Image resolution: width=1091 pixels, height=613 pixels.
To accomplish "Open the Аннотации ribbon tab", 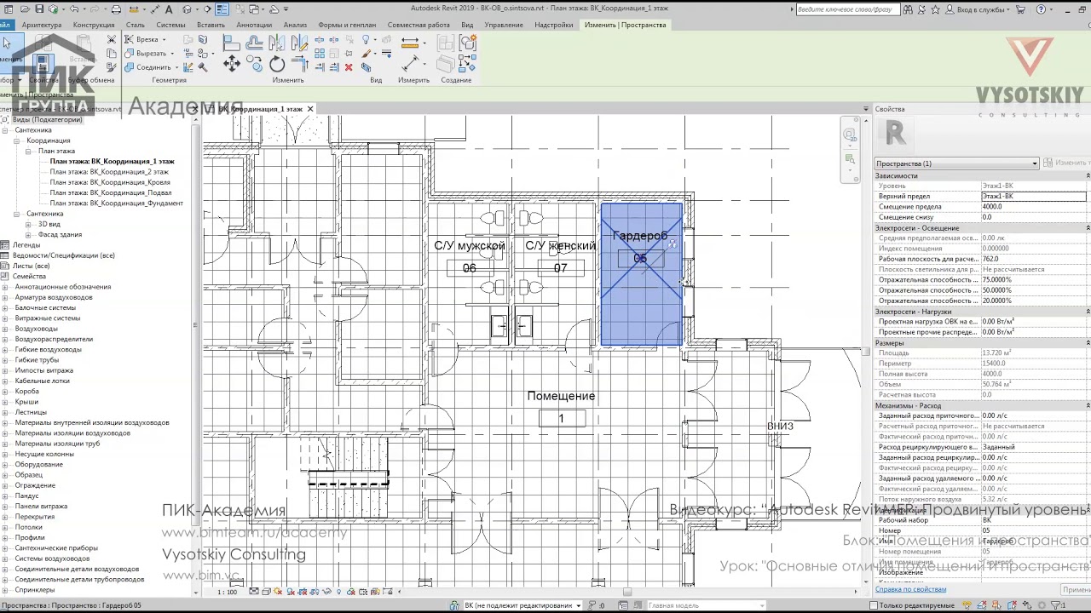I will click(254, 25).
